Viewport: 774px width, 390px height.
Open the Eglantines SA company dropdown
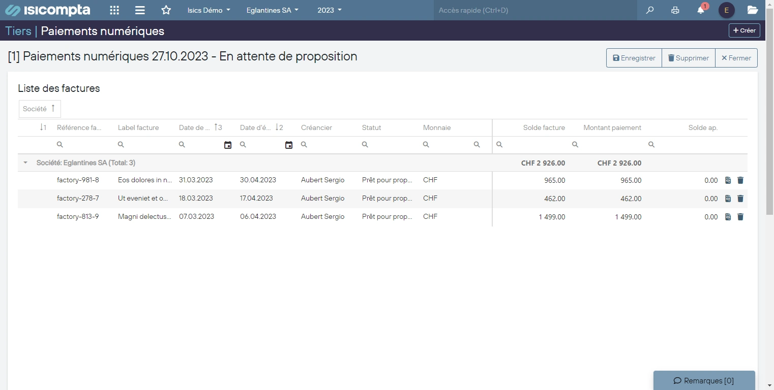272,10
